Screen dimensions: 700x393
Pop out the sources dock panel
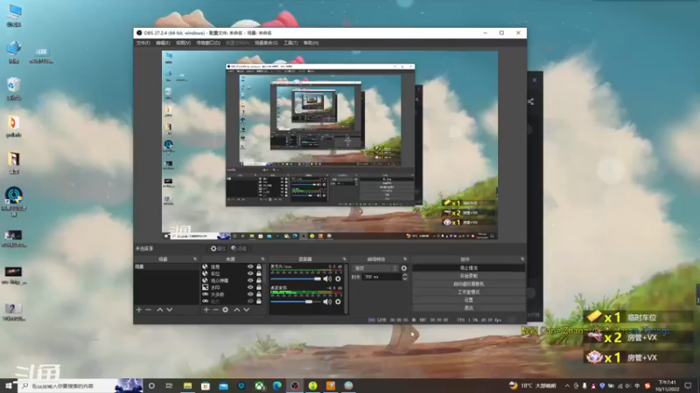pos(262,259)
